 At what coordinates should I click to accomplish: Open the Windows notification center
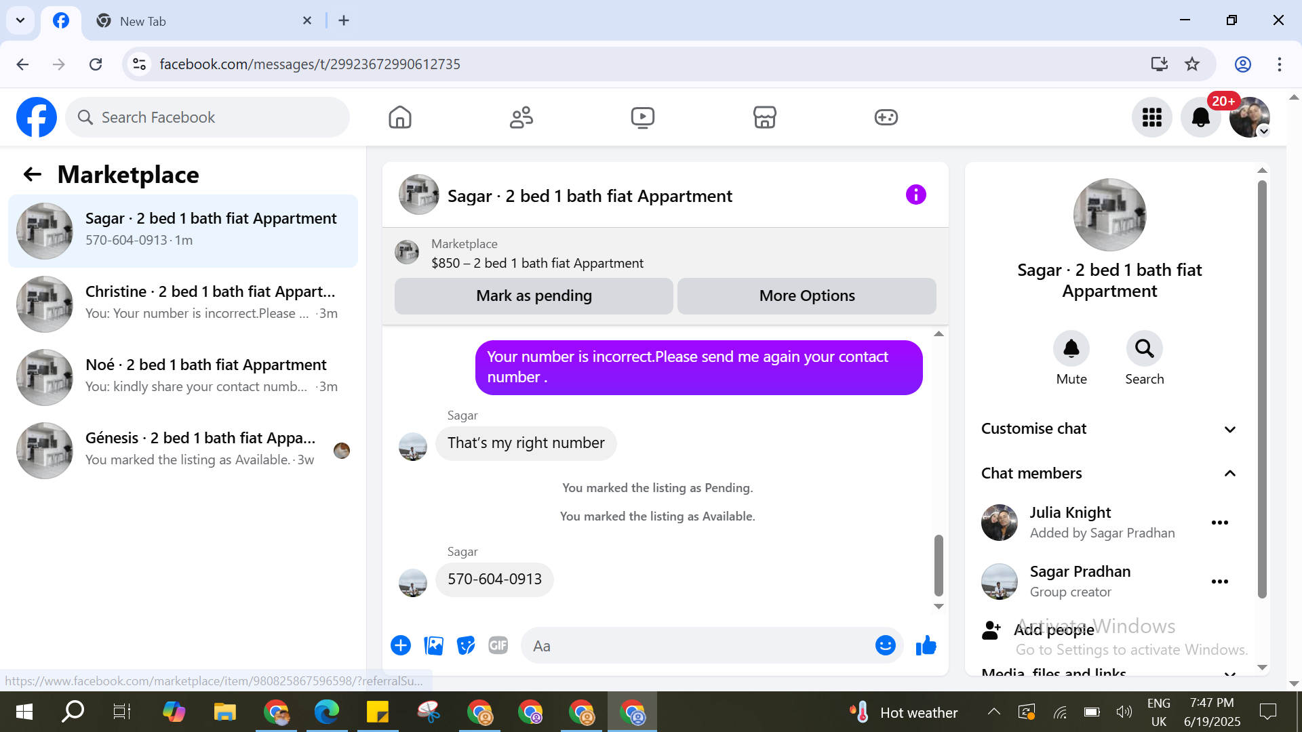coord(1267,712)
